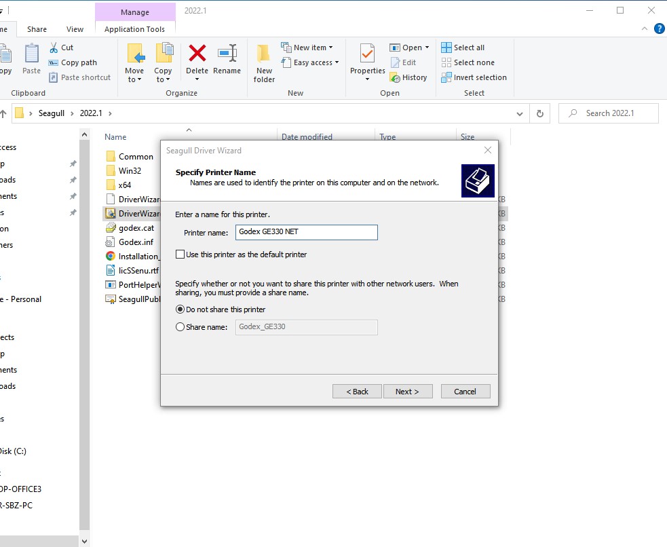
Task: Sort files by Name column header
Action: 115,137
